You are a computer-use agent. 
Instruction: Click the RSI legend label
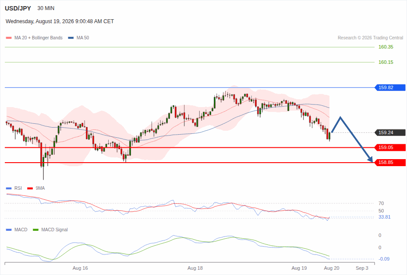(18, 188)
